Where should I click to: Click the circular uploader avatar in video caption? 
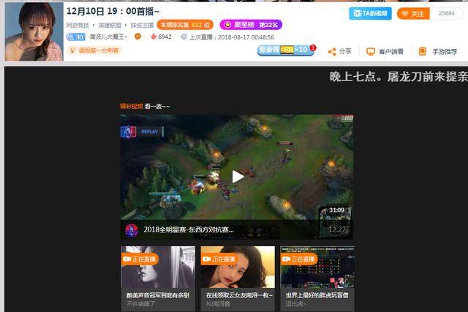[132, 230]
